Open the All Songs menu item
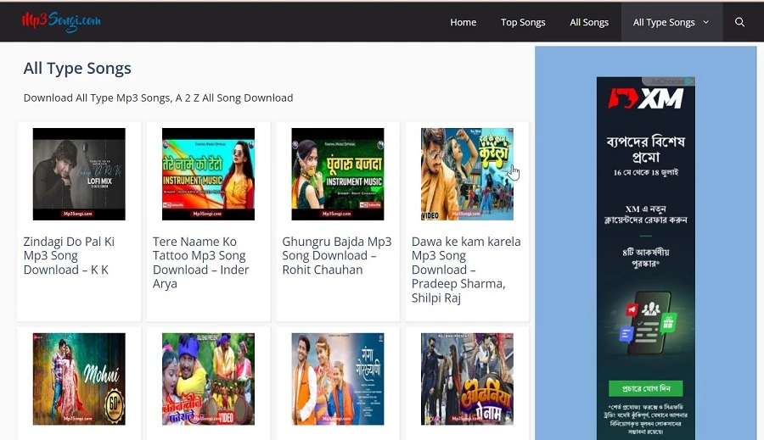Image resolution: width=764 pixels, height=440 pixels. point(589,22)
